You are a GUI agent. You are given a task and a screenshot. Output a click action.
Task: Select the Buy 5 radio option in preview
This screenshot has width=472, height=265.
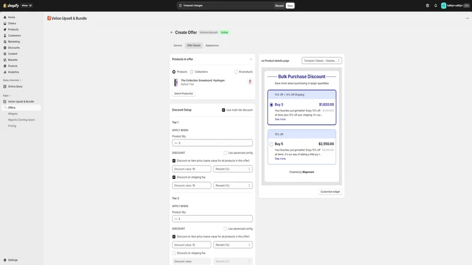(x=271, y=144)
